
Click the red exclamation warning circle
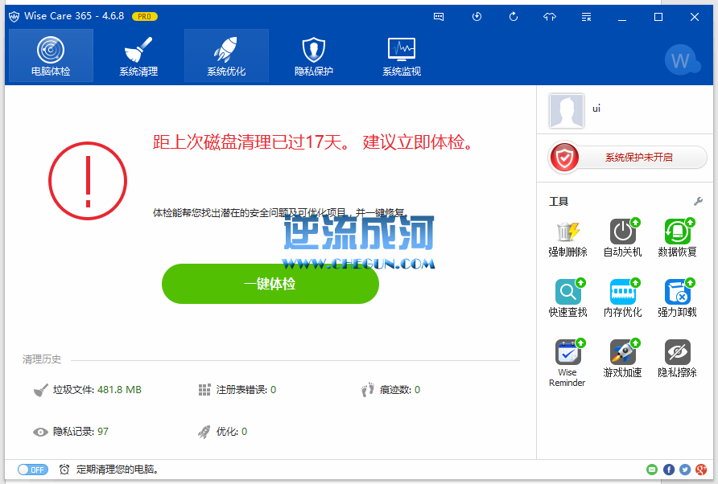(88, 181)
